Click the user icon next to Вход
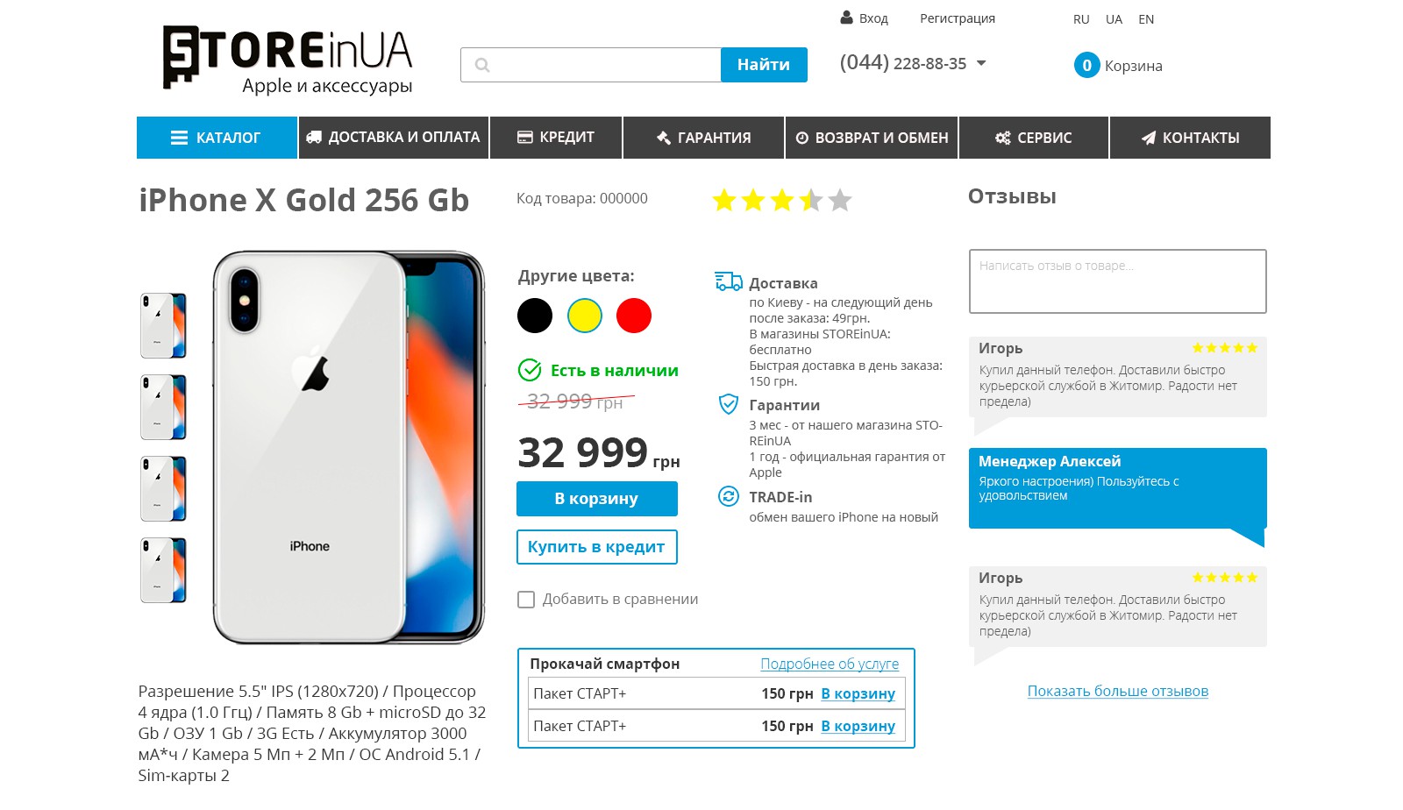Image resolution: width=1403 pixels, height=810 pixels. [x=846, y=18]
